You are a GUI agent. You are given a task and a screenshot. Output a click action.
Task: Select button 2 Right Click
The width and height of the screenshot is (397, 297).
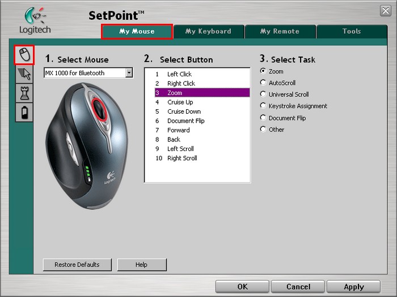[x=202, y=83]
